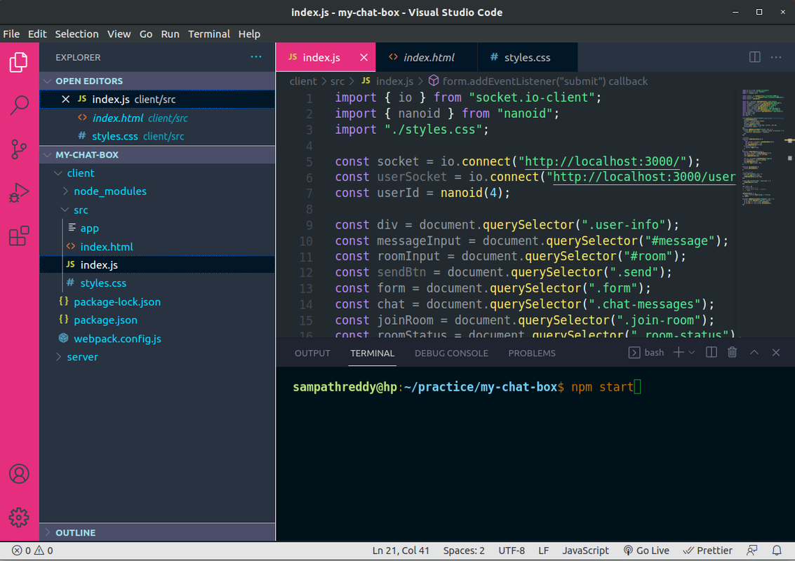Open index.html in the file tree

157,247
